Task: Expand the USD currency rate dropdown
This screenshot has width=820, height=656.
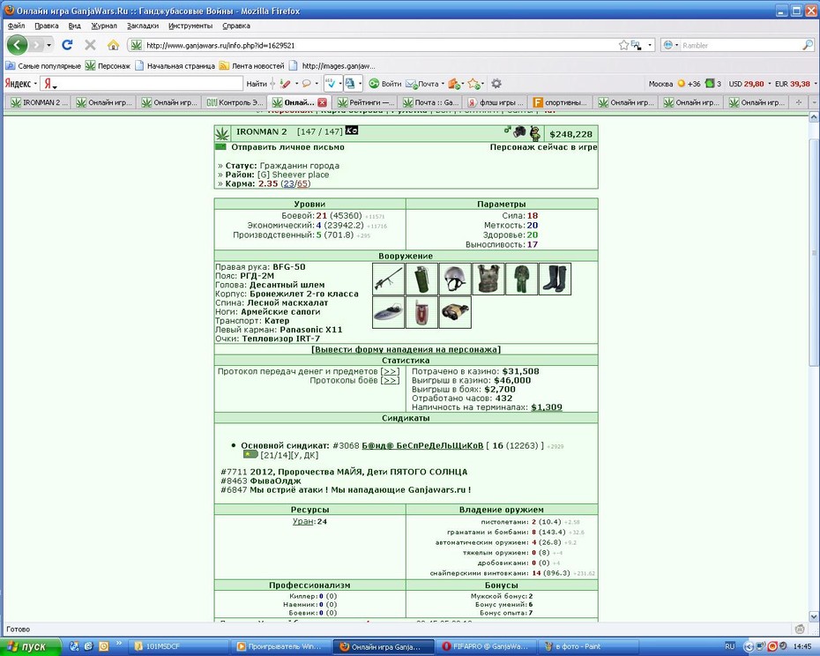Action: click(x=769, y=84)
